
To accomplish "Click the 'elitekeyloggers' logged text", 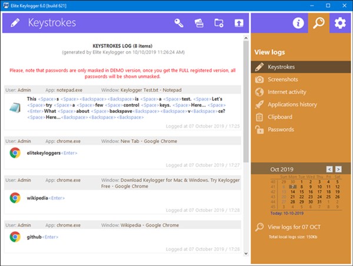I will click(44, 153).
